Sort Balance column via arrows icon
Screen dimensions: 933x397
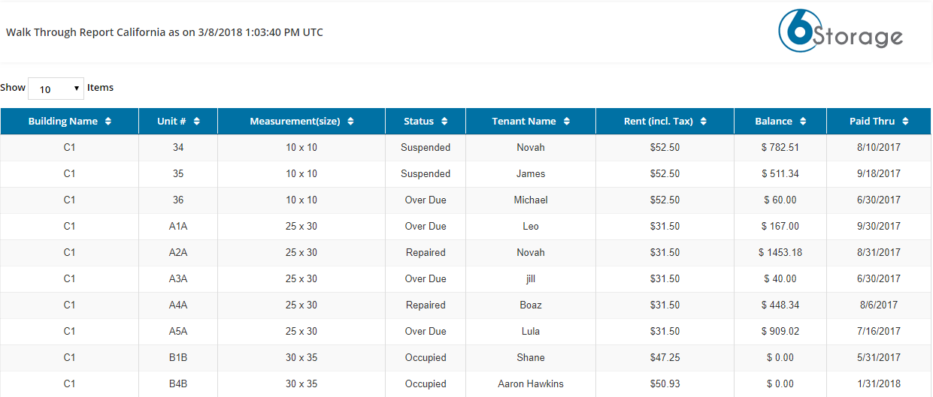[x=803, y=122]
